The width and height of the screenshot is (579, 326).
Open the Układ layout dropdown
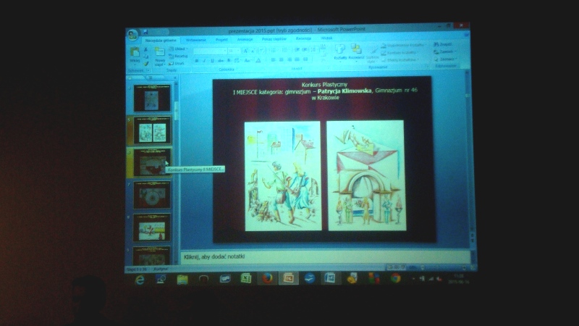point(178,49)
